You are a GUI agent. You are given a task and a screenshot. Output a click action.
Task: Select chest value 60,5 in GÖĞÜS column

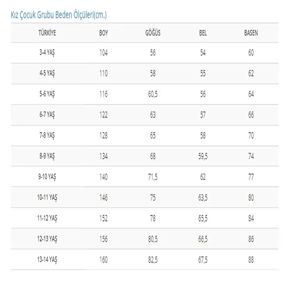(x=153, y=94)
